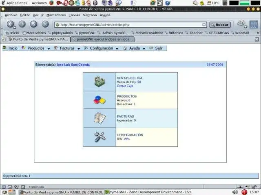This screenshot has width=261, height=195.
Task: Click the Inicio bookmark in bookmarks toolbar
Action: pyautogui.click(x=12, y=33)
